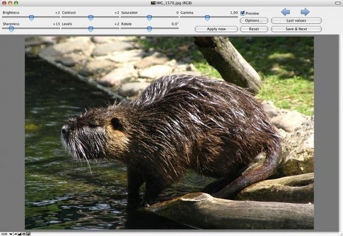Screen dimensions: 343x236
Task: Click large mountain zoom-in icon in status bar
Action: point(20,234)
